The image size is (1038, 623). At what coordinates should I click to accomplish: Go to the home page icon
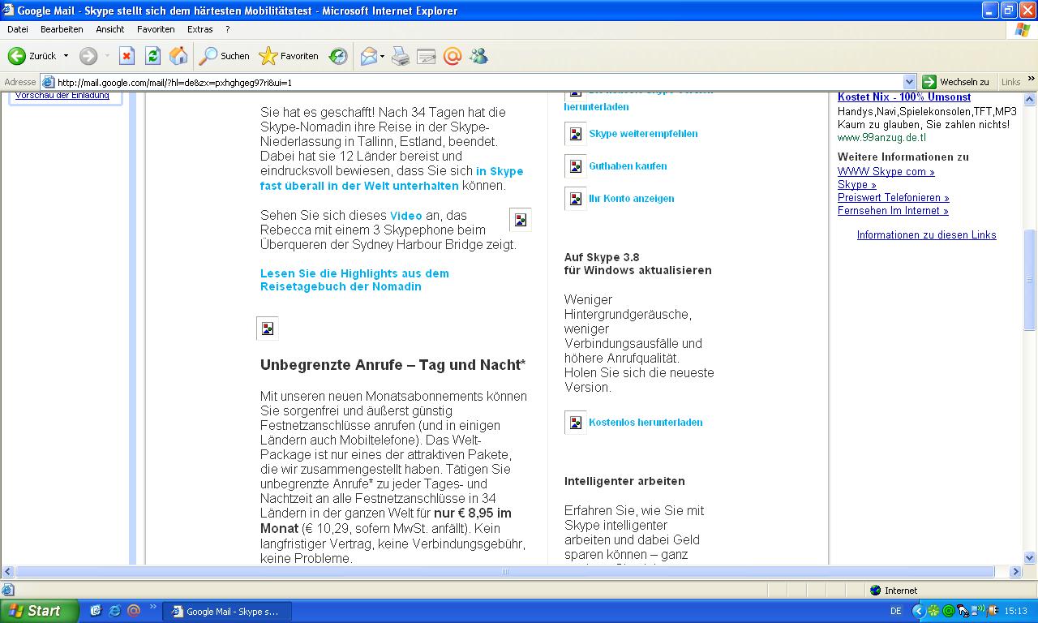178,56
